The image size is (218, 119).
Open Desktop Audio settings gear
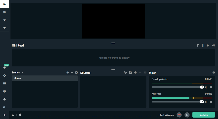point(211,87)
